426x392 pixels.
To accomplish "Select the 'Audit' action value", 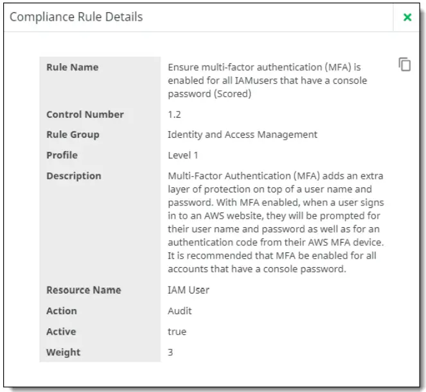I will 179,311.
